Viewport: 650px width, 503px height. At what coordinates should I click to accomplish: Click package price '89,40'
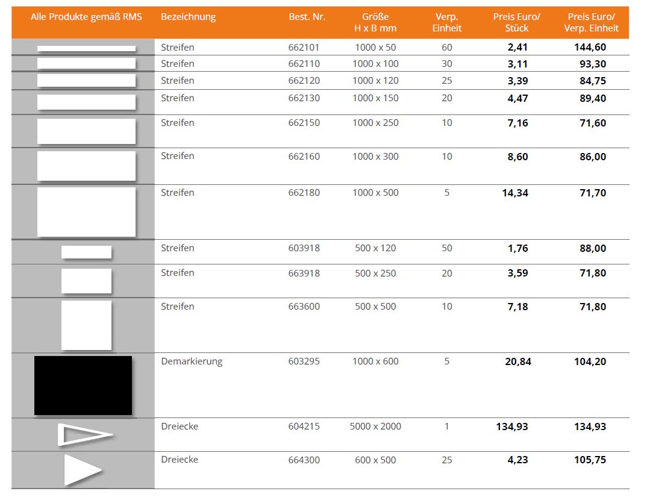click(593, 98)
